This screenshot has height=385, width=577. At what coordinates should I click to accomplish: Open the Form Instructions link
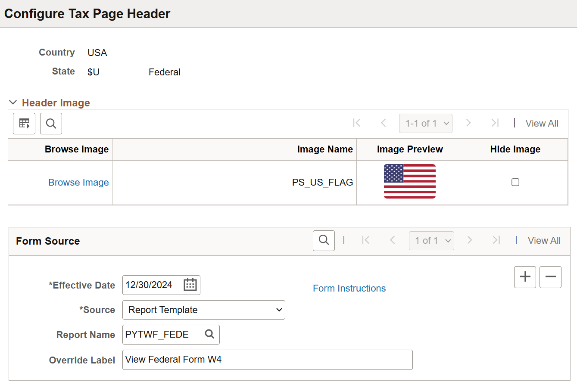pyautogui.click(x=349, y=288)
